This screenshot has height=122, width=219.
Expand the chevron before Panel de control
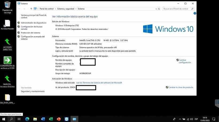(x=38, y=9)
